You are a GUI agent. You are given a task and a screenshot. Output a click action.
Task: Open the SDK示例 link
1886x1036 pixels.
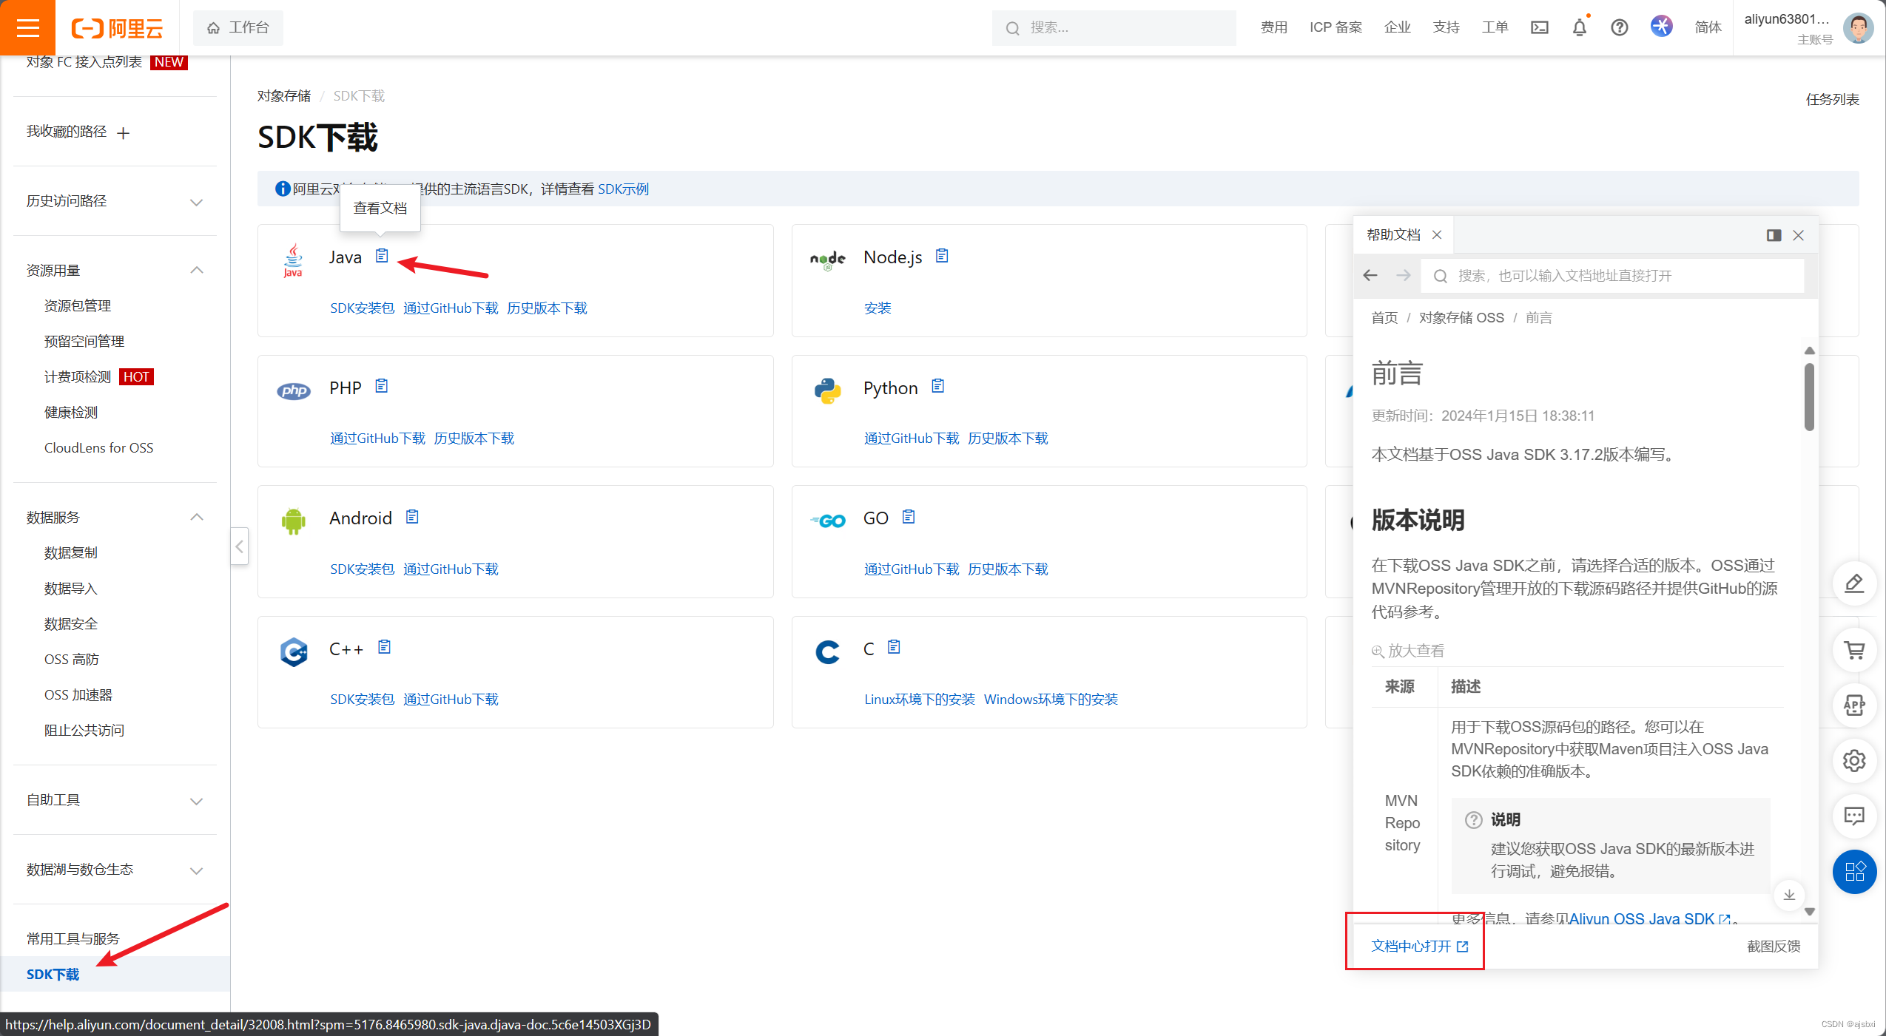(x=623, y=189)
